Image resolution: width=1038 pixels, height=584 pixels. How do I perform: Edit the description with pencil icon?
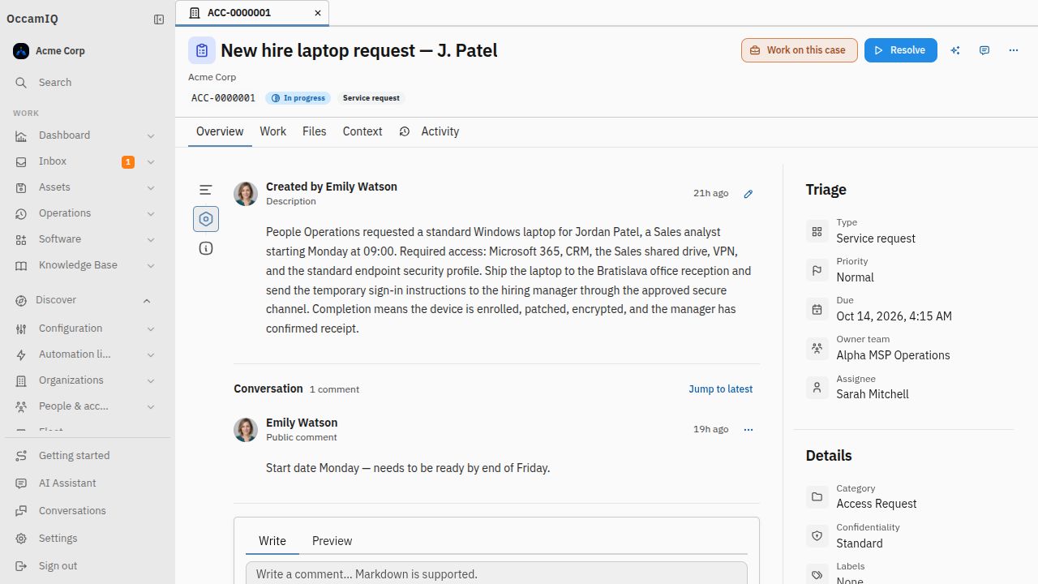point(748,194)
